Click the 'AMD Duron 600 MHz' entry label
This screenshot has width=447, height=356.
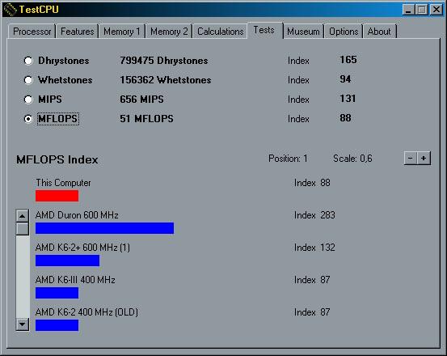click(77, 215)
